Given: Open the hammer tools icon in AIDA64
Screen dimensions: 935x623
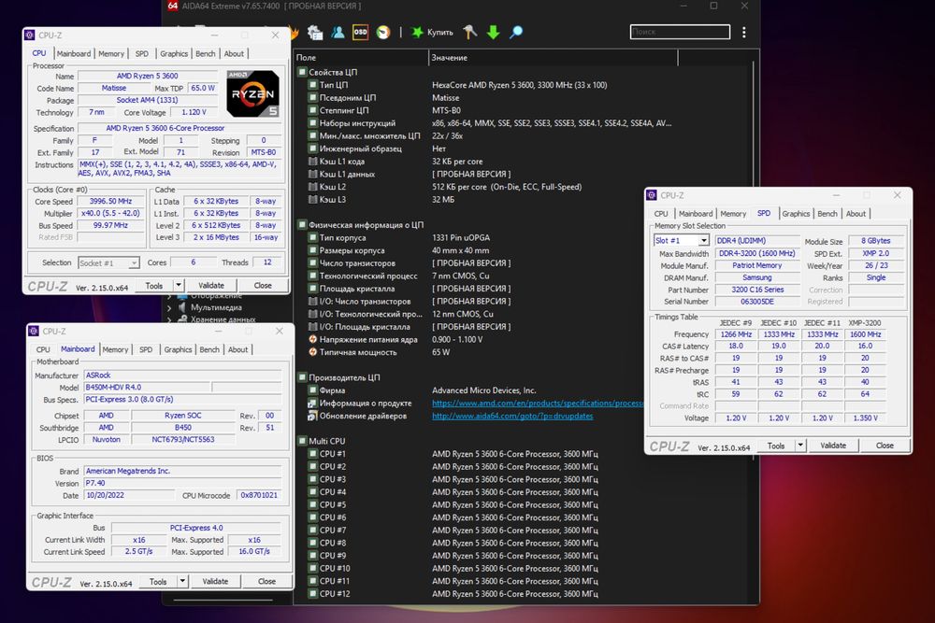Looking at the screenshot, I should click(470, 32).
